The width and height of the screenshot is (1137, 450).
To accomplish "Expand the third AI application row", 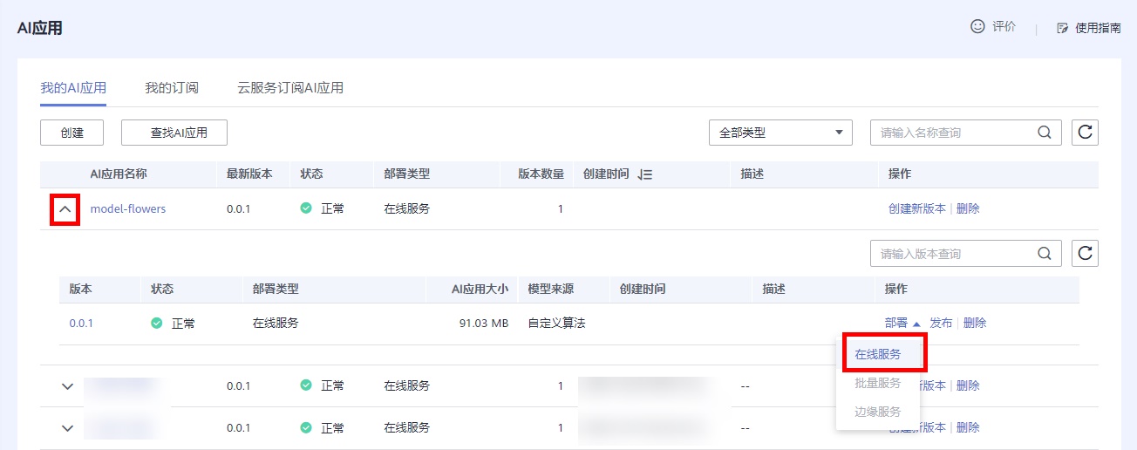I will [68, 428].
